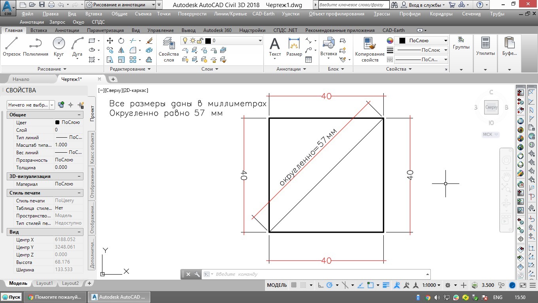Switch to the Layout1 tab
The height and width of the screenshot is (303, 538).
click(44, 283)
